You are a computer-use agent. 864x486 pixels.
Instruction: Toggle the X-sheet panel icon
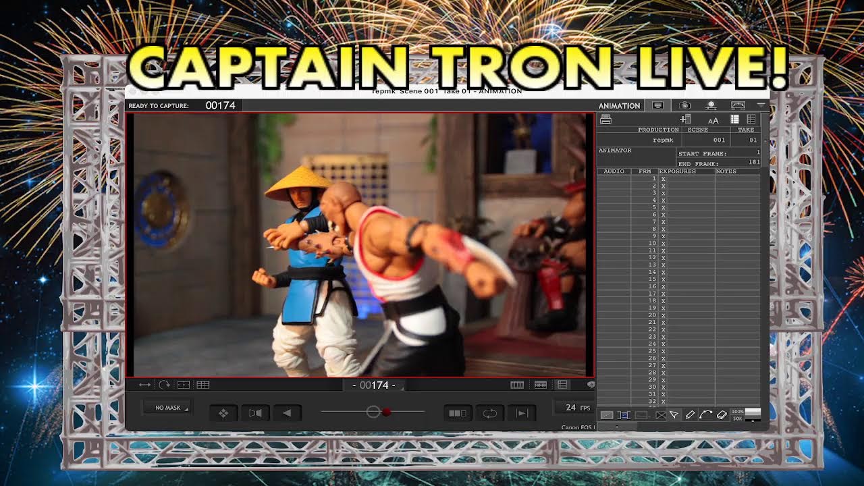tap(562, 385)
